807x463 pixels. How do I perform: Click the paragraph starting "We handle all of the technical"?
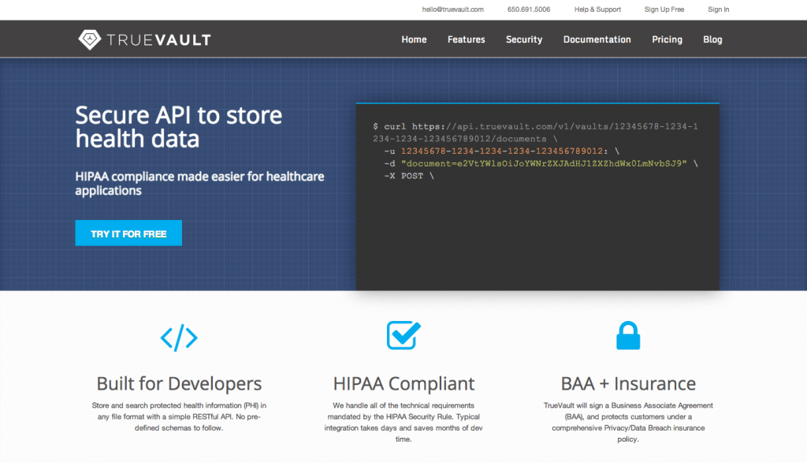(x=403, y=422)
